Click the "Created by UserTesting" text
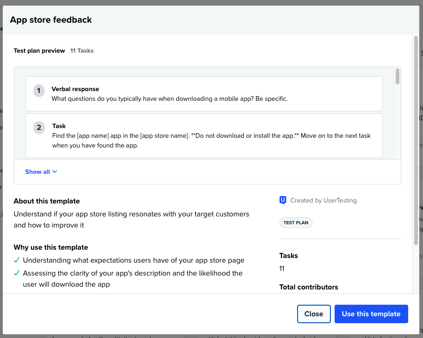Screen dimensions: 423x338 point(323,200)
